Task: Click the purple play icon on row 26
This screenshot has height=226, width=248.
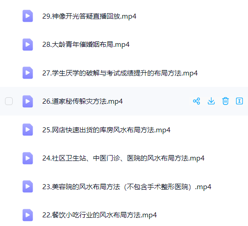Action: click(28, 101)
